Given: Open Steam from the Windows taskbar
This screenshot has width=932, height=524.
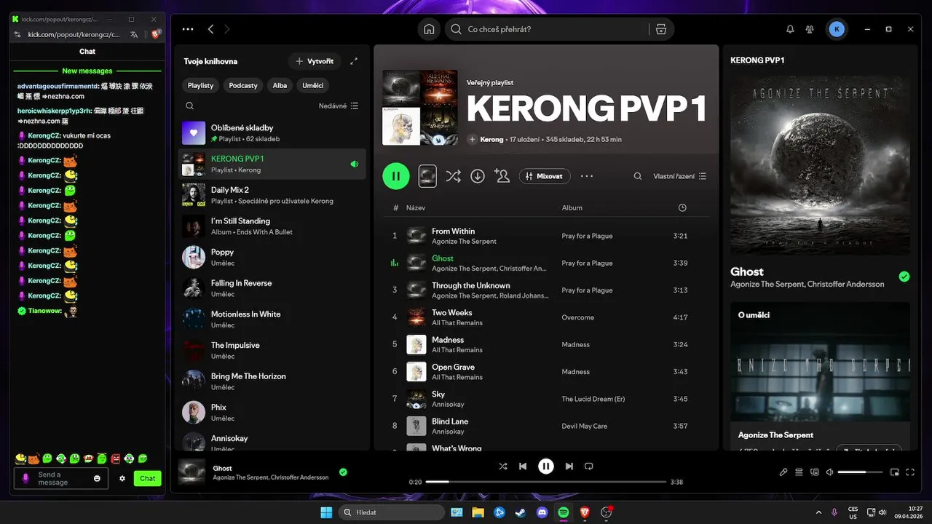Looking at the screenshot, I should [520, 512].
